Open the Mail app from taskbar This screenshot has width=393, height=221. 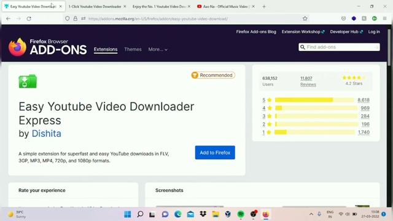pyautogui.click(x=190, y=214)
